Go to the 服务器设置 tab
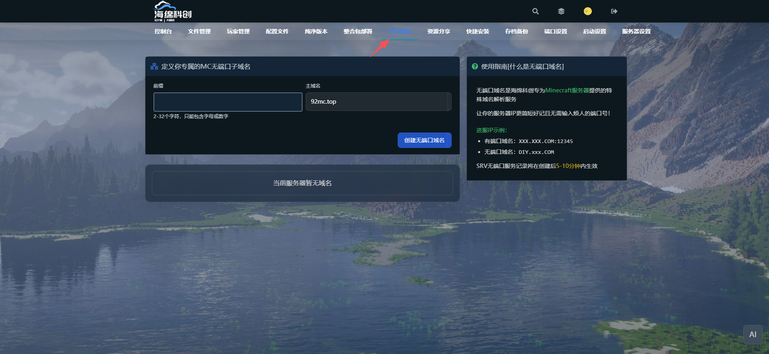769x354 pixels. pyautogui.click(x=636, y=31)
